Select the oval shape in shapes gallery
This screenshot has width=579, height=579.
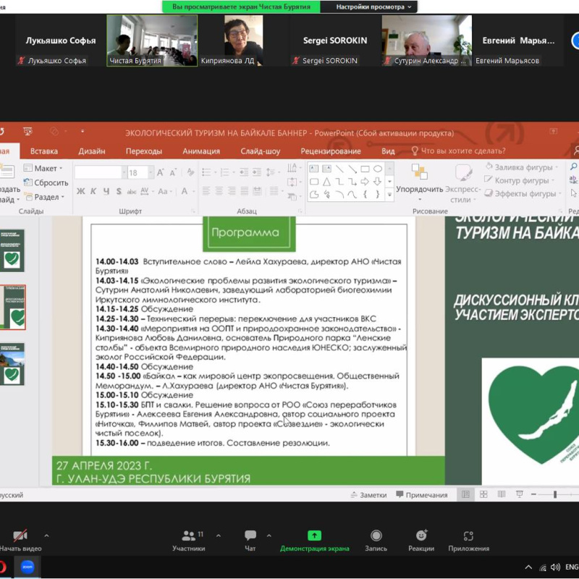click(378, 169)
